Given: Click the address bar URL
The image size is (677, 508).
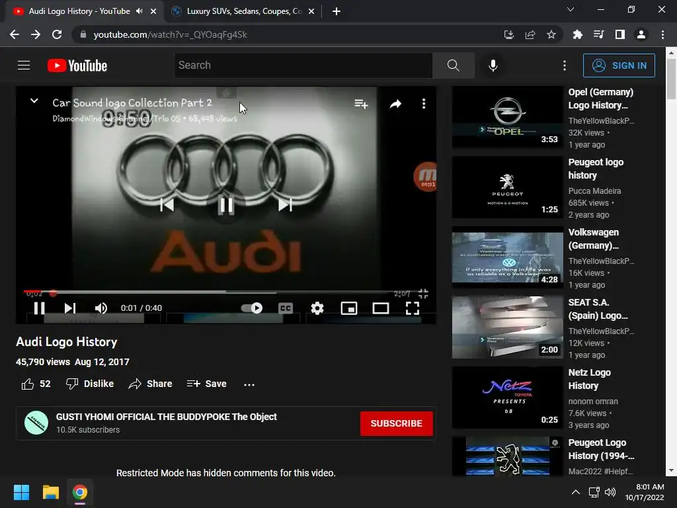Looking at the screenshot, I should click(170, 34).
